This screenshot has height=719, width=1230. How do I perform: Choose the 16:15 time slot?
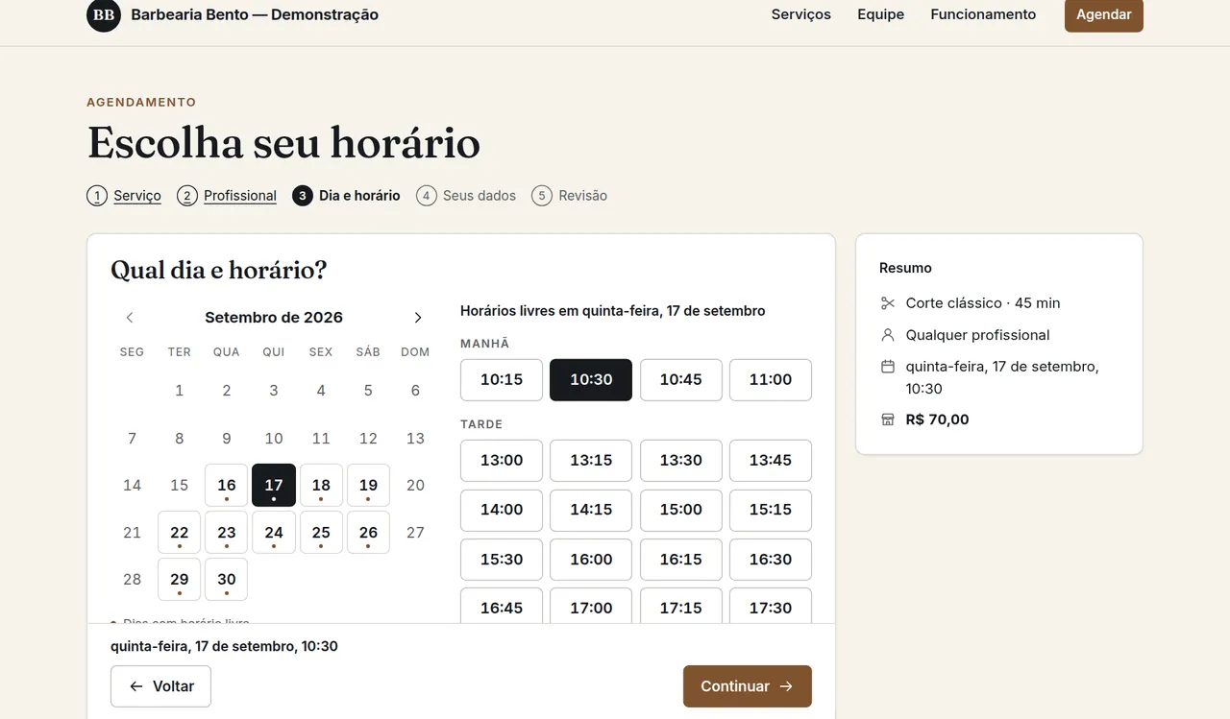click(x=681, y=560)
